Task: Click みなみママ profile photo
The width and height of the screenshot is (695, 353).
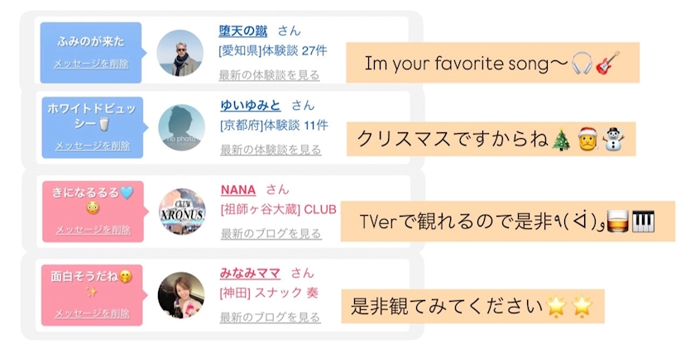Action: pos(180,295)
